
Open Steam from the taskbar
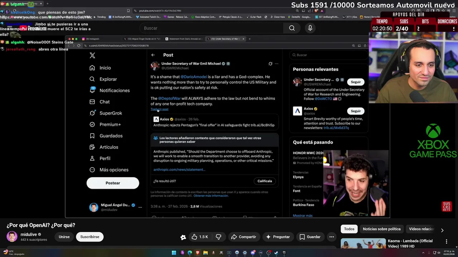[x=276, y=253]
